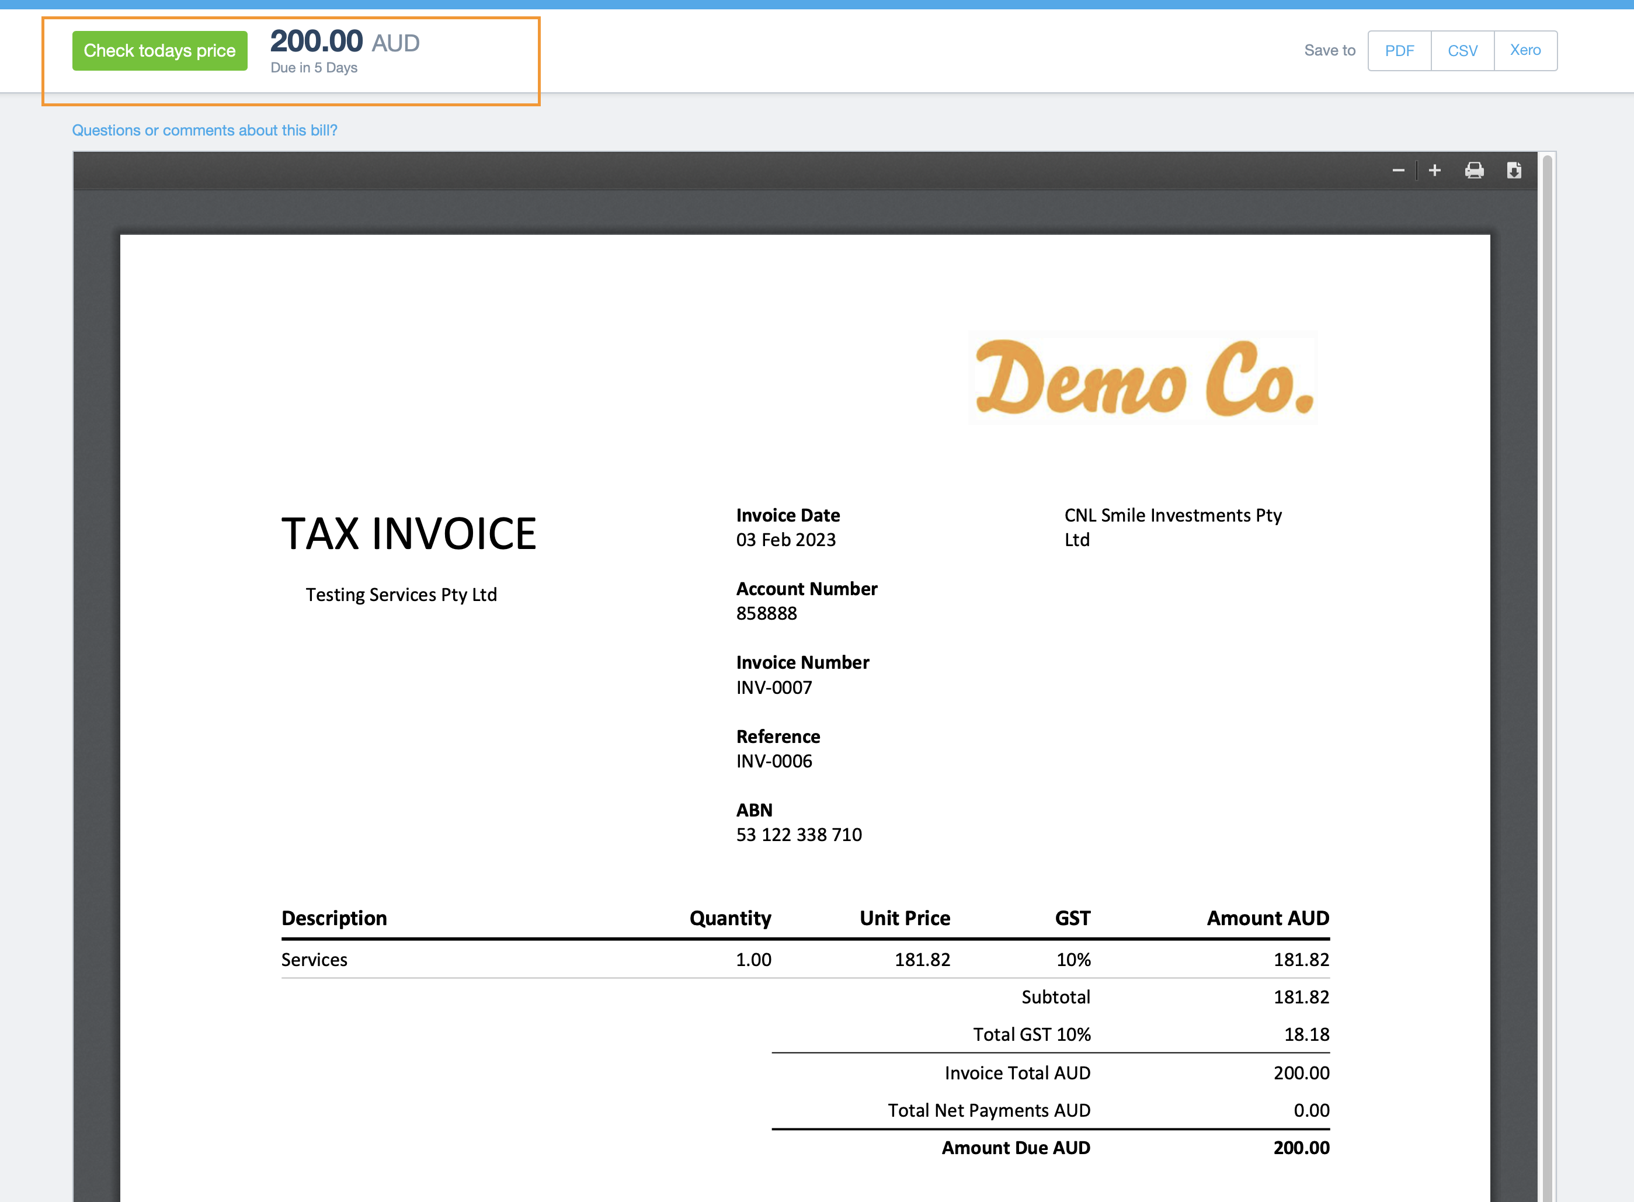Download the invoice using viewer download icon
Image resolution: width=1634 pixels, height=1202 pixels.
1513,171
